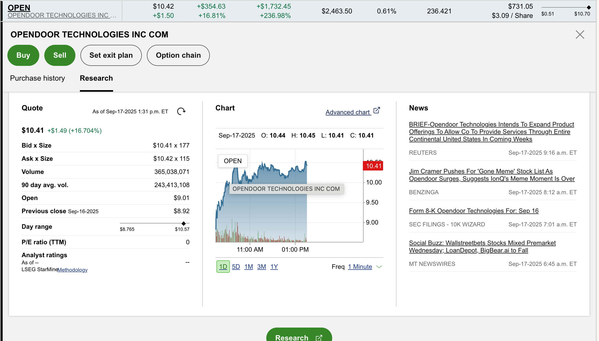Image resolution: width=599 pixels, height=341 pixels.
Task: Switch the chart to 1Y range
Action: pos(274,267)
